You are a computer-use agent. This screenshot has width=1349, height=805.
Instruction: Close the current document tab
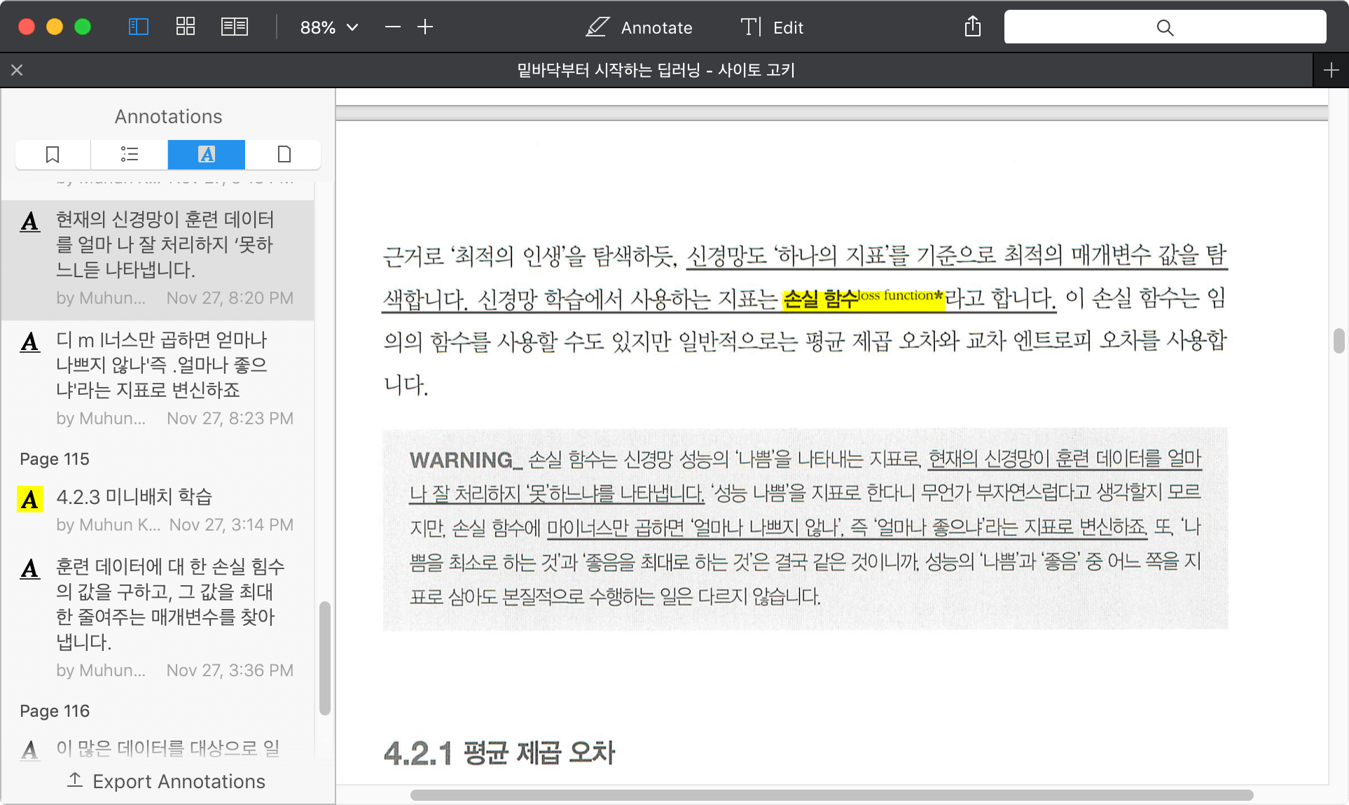pyautogui.click(x=18, y=70)
